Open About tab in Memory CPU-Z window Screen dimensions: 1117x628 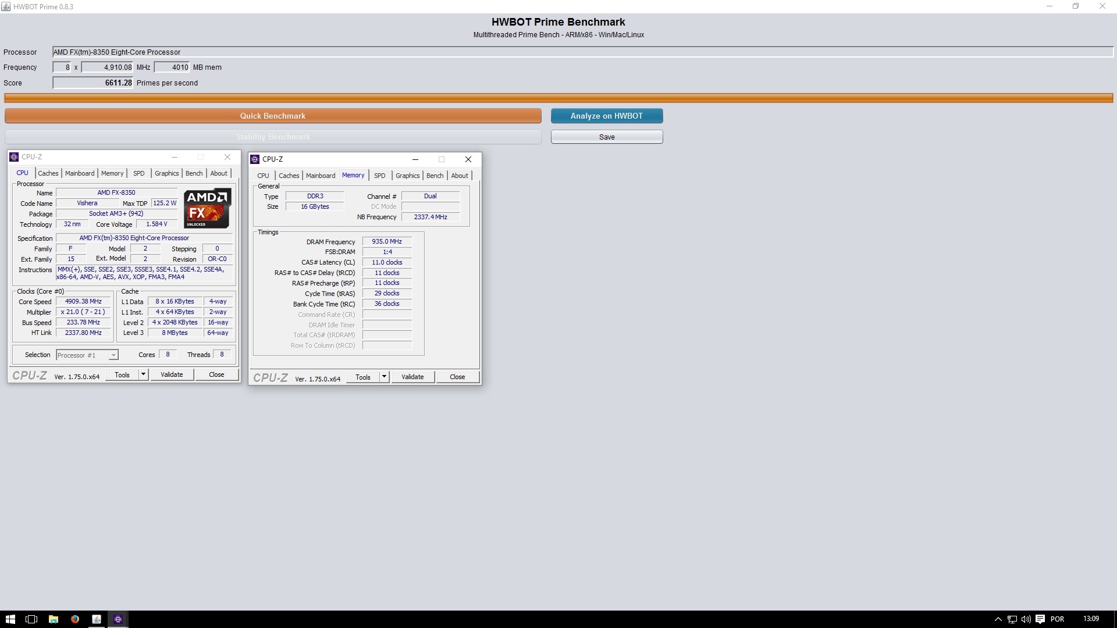coord(460,176)
